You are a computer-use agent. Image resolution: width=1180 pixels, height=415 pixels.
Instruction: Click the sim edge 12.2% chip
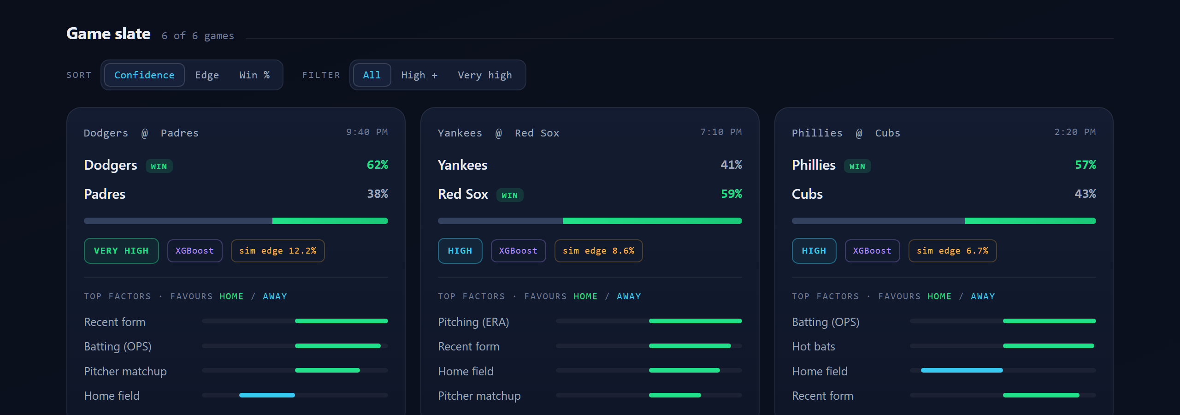pos(277,251)
